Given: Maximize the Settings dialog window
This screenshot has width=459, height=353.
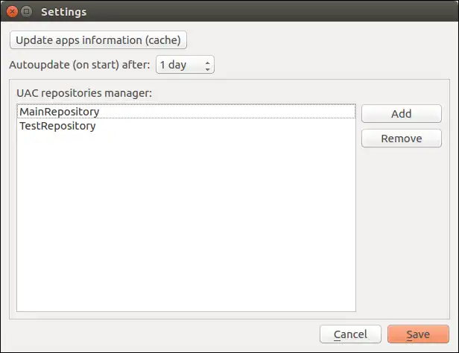Looking at the screenshot, I should point(27,12).
